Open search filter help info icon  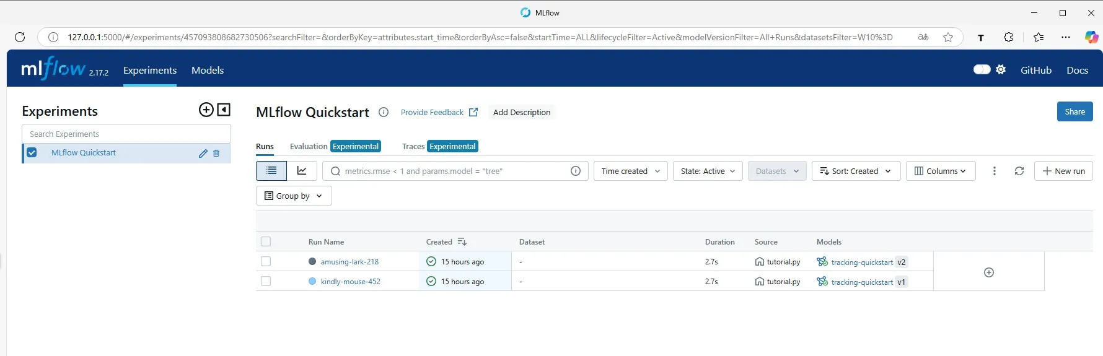[x=576, y=171]
